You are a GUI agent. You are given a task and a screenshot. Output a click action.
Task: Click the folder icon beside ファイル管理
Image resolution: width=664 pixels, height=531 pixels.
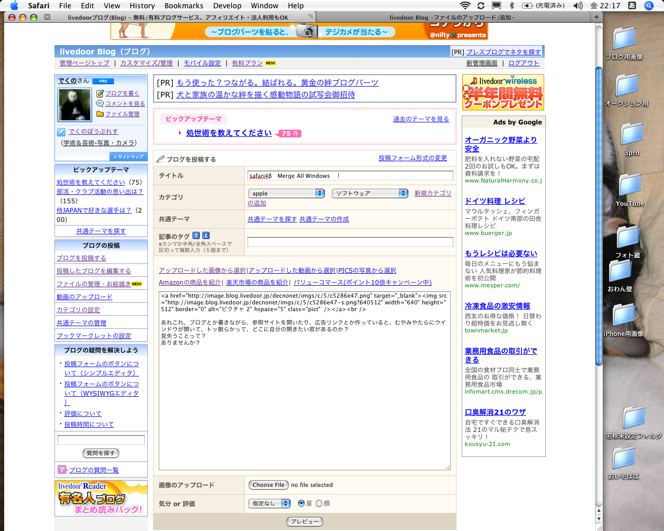point(100,114)
